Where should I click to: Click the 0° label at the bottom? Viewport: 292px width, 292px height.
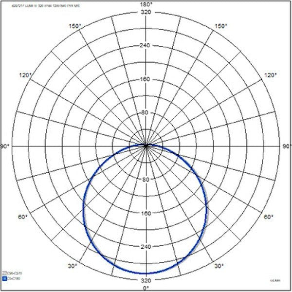(146, 288)
